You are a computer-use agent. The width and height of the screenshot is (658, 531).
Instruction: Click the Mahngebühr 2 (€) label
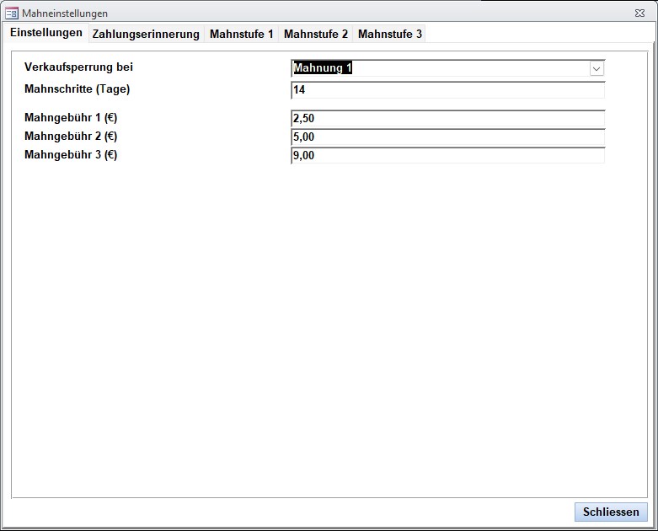point(71,137)
